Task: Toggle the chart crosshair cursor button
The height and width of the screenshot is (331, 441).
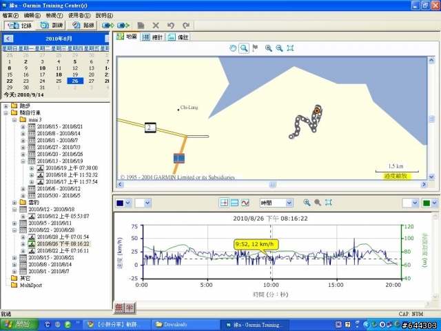Action: click(224, 203)
